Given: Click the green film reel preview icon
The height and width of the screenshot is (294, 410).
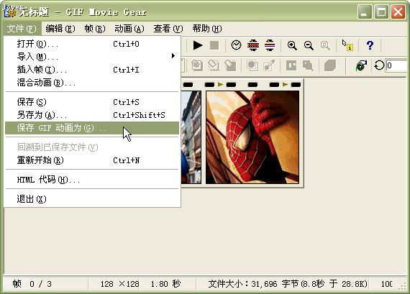Looking at the screenshot, I should pyautogui.click(x=361, y=65).
